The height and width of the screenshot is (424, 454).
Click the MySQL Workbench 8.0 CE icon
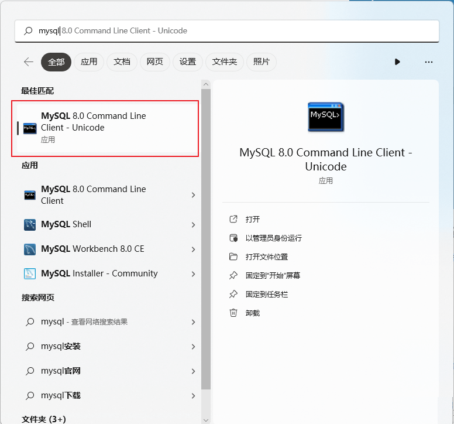pyautogui.click(x=30, y=249)
